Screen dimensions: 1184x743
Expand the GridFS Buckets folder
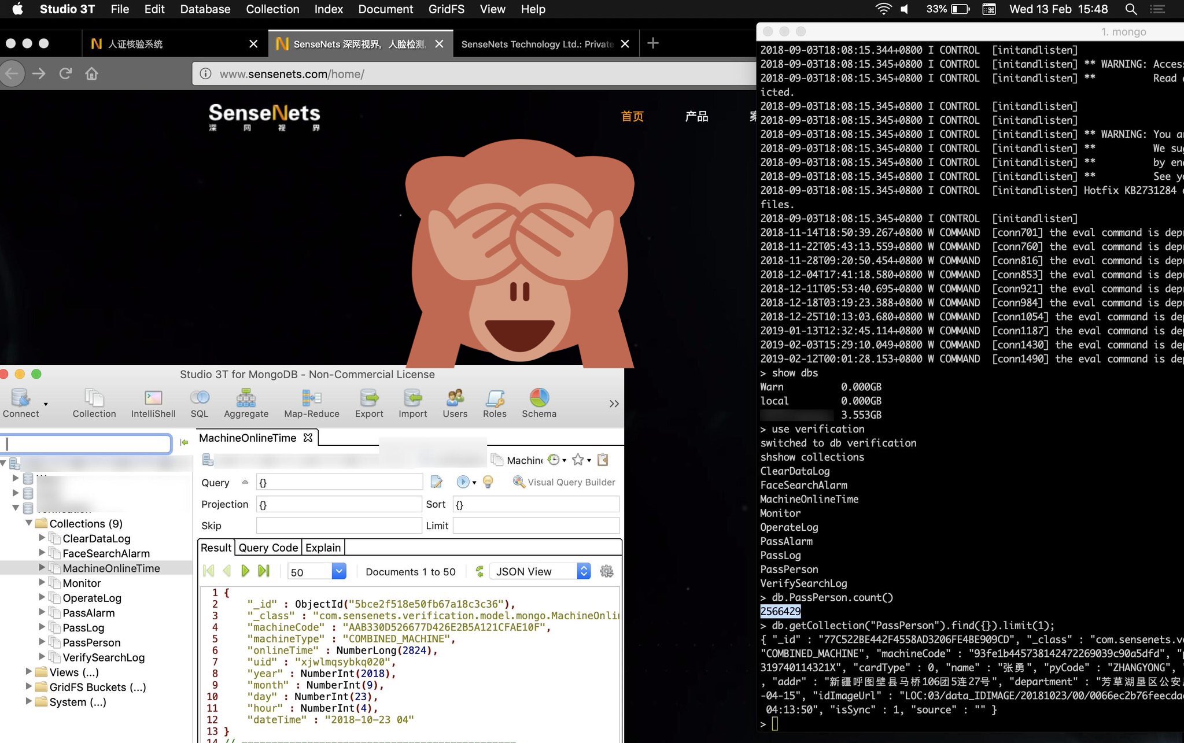pyautogui.click(x=28, y=686)
